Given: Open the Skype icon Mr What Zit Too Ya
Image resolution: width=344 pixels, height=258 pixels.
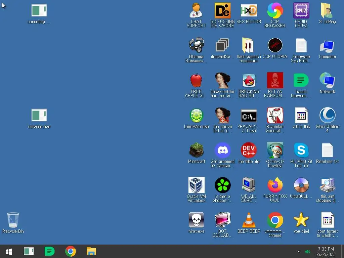Looking at the screenshot, I should coord(301,150).
